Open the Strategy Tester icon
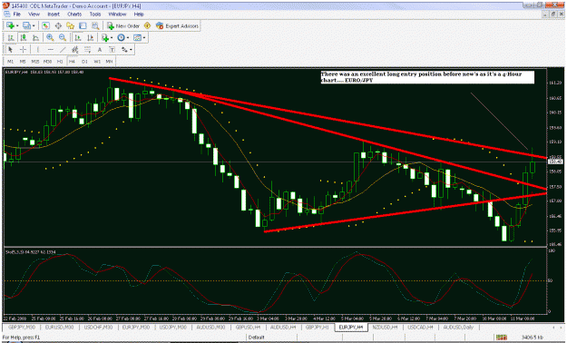The width and height of the screenshot is (567, 343). point(95,25)
